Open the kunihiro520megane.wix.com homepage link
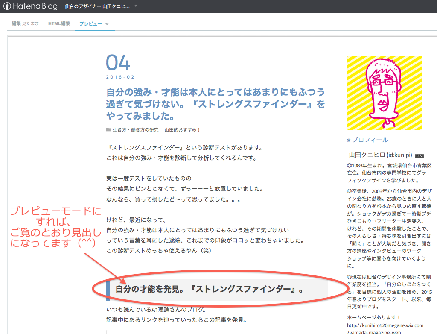Image resolution: width=437 pixels, height=334 pixels. coord(385,329)
